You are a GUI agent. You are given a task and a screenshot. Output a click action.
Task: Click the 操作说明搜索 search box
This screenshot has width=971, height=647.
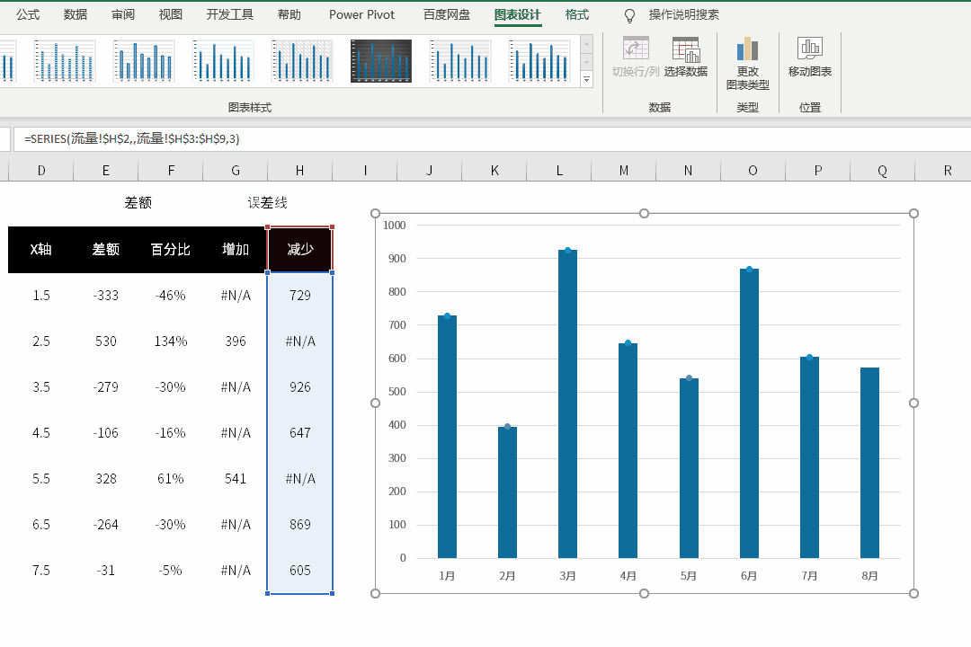[683, 14]
